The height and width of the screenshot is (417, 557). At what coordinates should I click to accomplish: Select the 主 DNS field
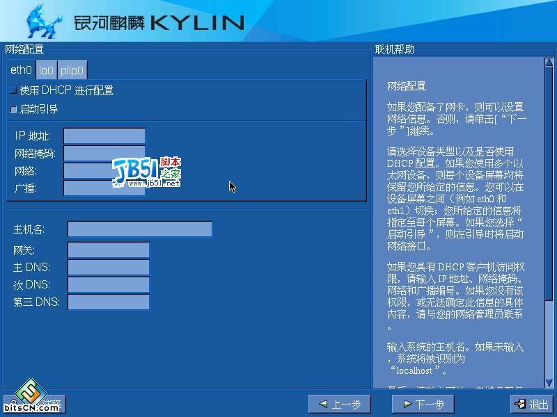tap(109, 268)
